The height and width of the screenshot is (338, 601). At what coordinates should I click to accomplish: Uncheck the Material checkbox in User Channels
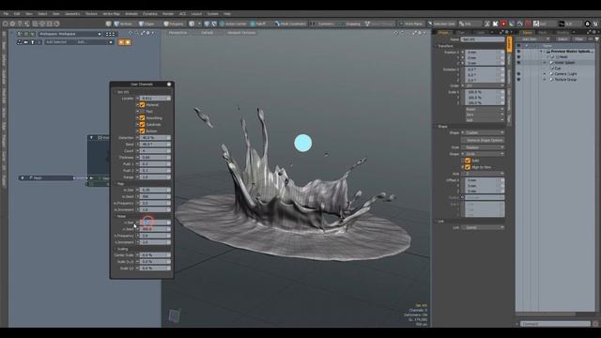142,104
